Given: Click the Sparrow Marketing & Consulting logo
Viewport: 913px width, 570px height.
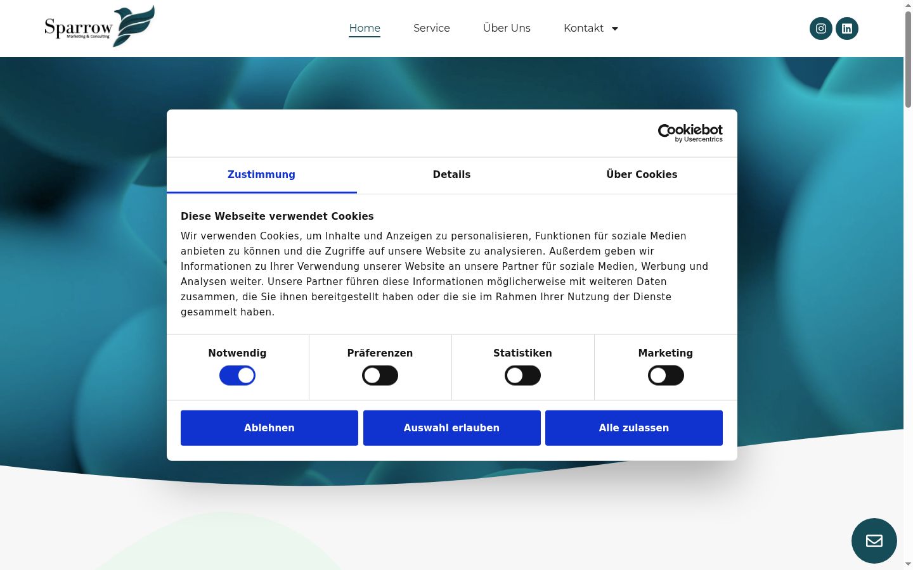Looking at the screenshot, I should [100, 26].
